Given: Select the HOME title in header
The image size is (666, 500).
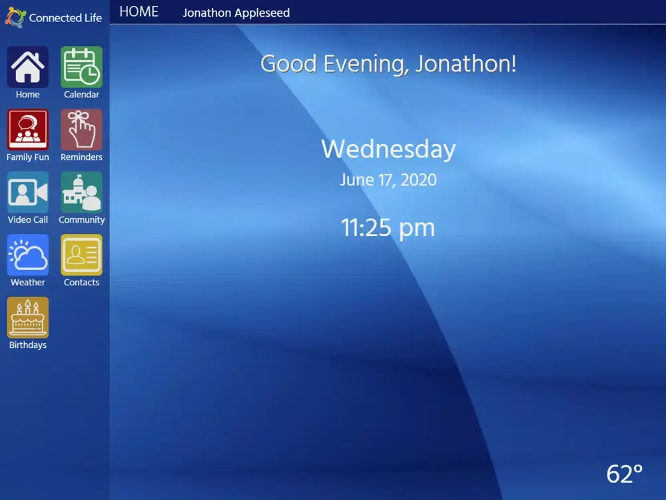Looking at the screenshot, I should [x=139, y=12].
